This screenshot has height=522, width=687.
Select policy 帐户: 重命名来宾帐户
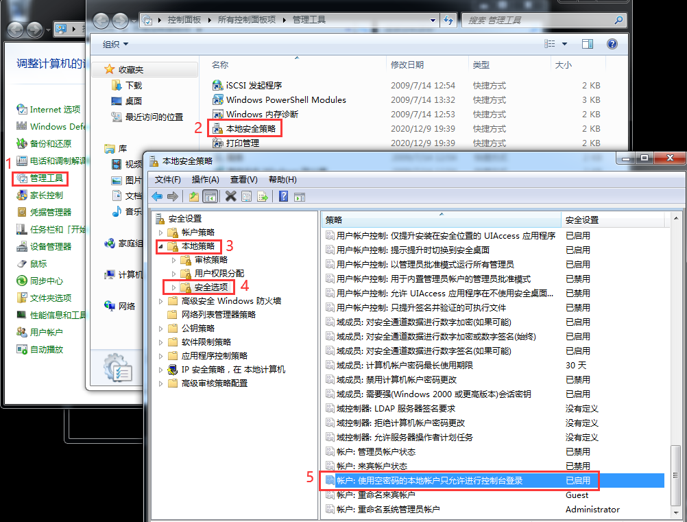[376, 495]
